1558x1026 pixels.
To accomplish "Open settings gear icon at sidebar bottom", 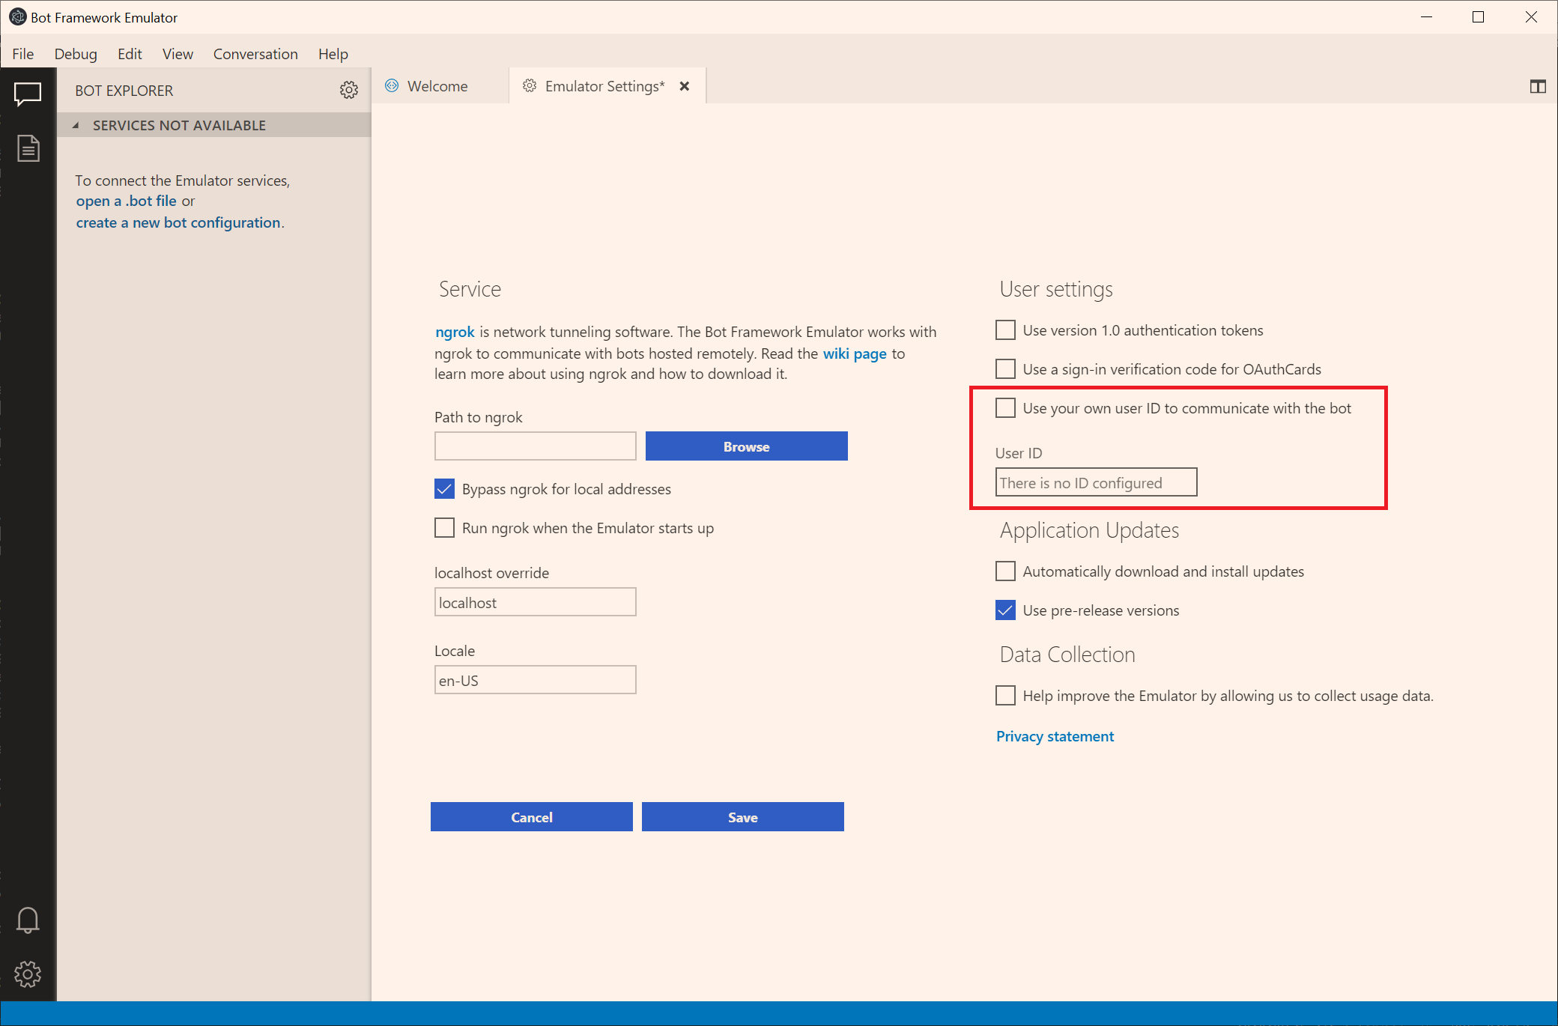I will (28, 974).
